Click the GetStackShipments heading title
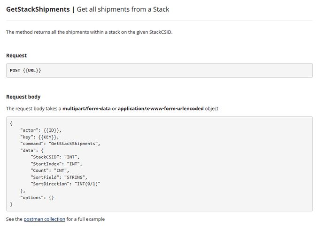 [38, 9]
